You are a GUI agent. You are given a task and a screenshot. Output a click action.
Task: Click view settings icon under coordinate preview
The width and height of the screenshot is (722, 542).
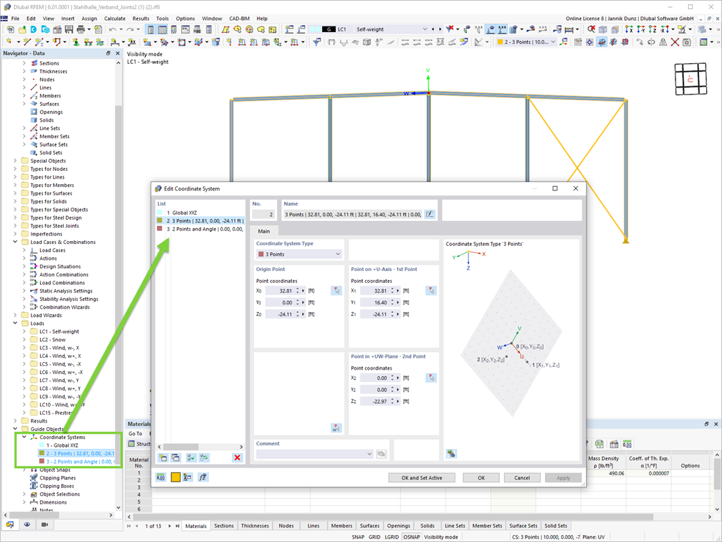coord(451,454)
